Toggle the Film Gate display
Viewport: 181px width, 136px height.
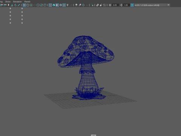click(x=28, y=5)
